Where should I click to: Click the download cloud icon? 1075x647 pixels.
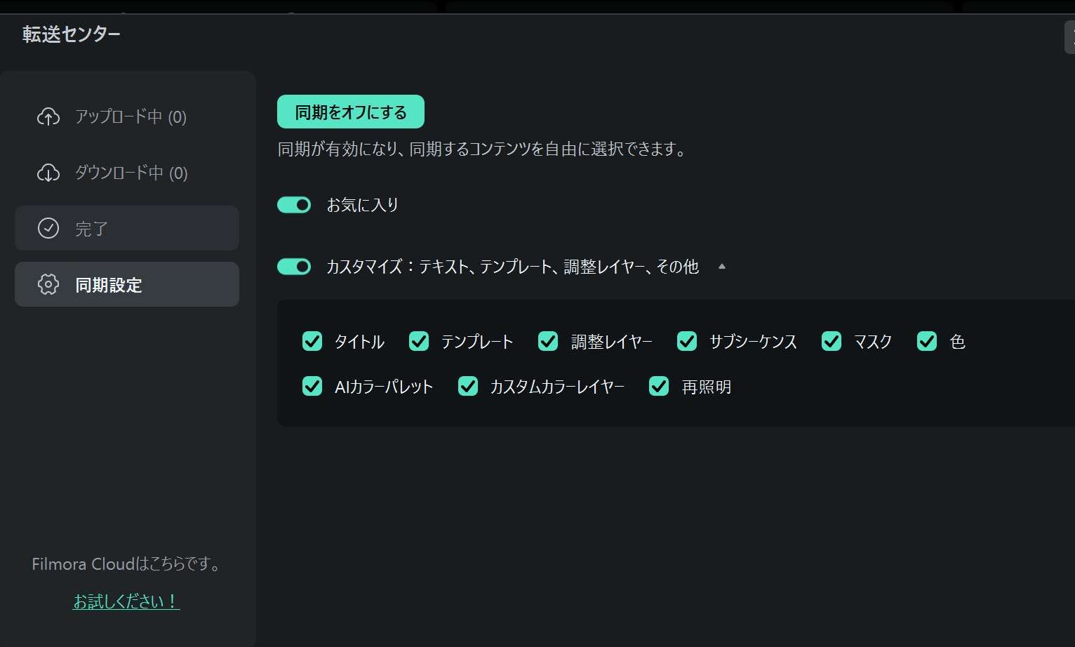pyautogui.click(x=48, y=173)
